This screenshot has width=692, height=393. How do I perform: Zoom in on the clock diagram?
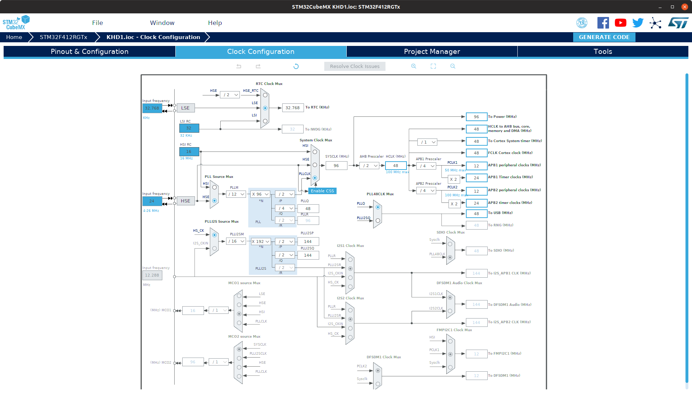pos(414,66)
